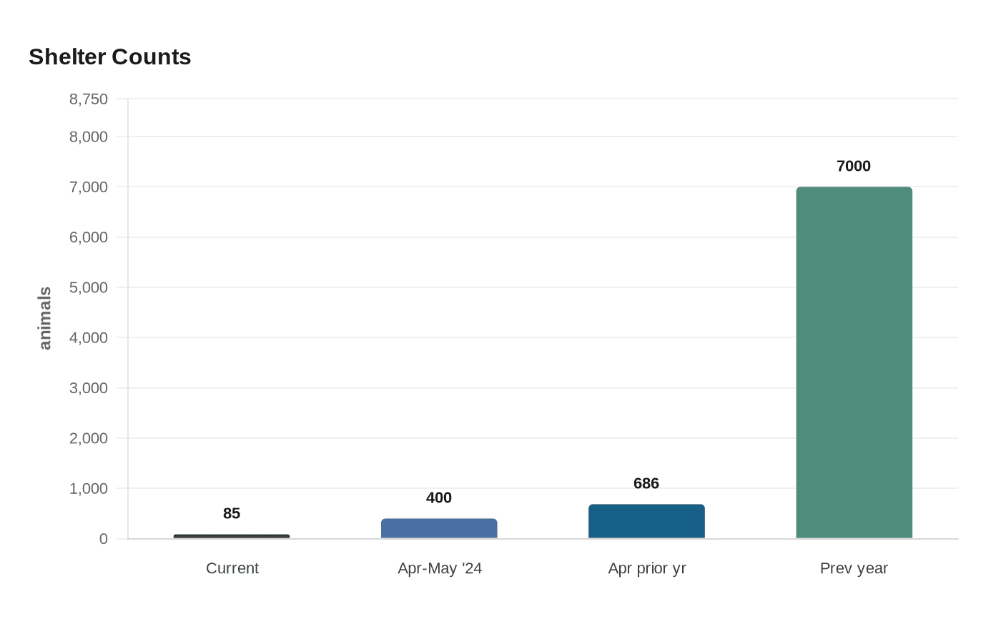Select the blue Apr-May '24 bar
The width and height of the screenshot is (1001, 629).
439,528
